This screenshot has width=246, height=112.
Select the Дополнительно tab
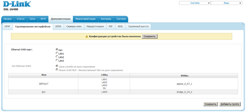(x=61, y=19)
